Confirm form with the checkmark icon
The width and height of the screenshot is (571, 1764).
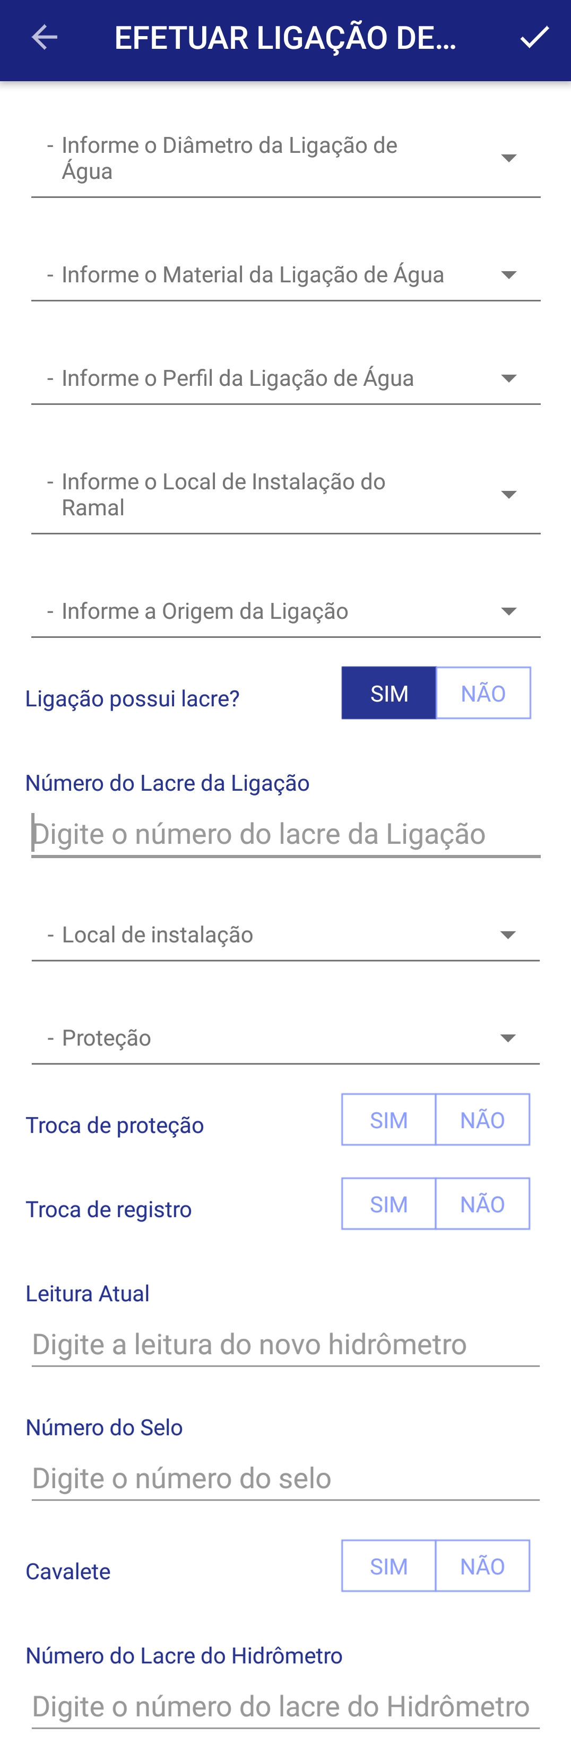(534, 38)
